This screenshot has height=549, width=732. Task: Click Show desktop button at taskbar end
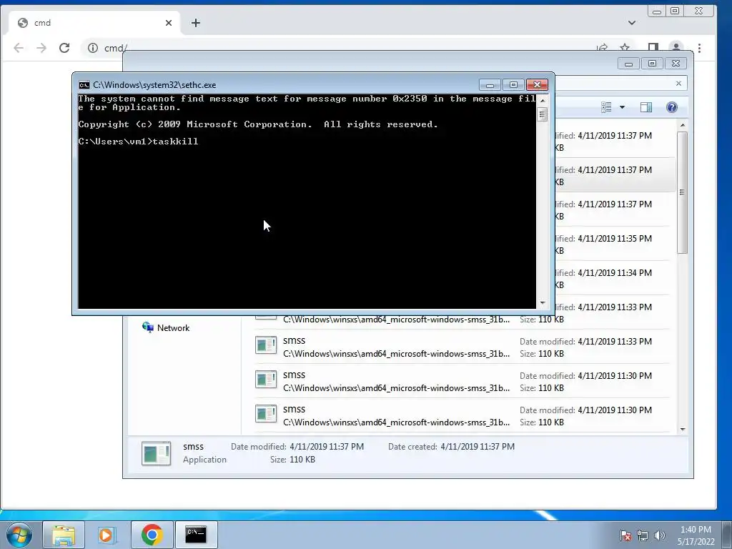727,535
